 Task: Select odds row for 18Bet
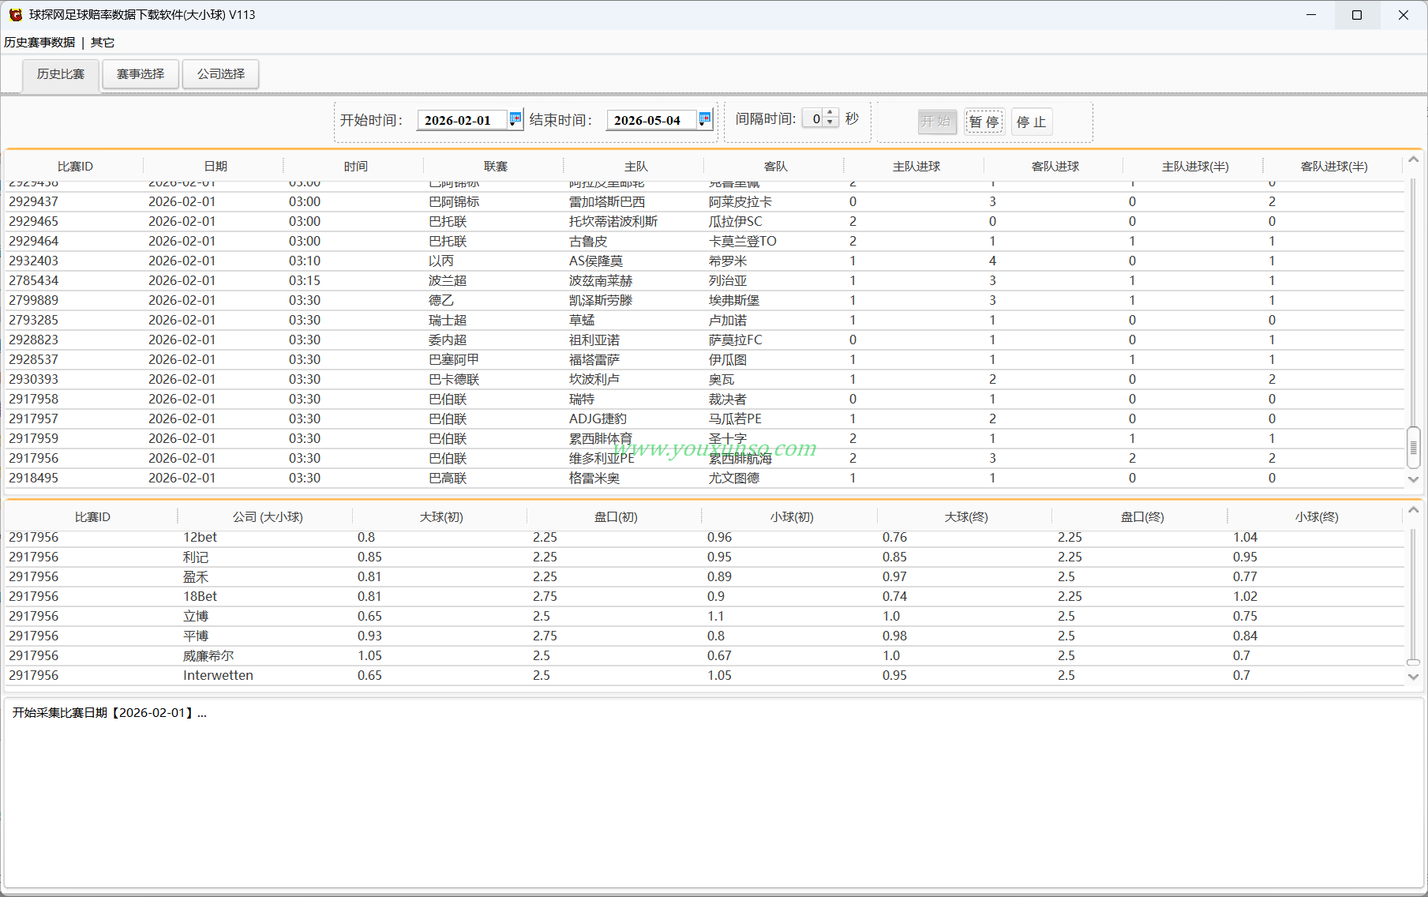704,597
